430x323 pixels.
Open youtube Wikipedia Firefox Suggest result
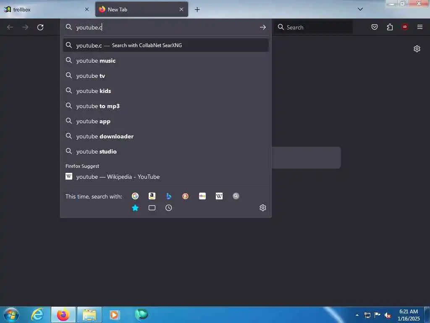[165, 177]
